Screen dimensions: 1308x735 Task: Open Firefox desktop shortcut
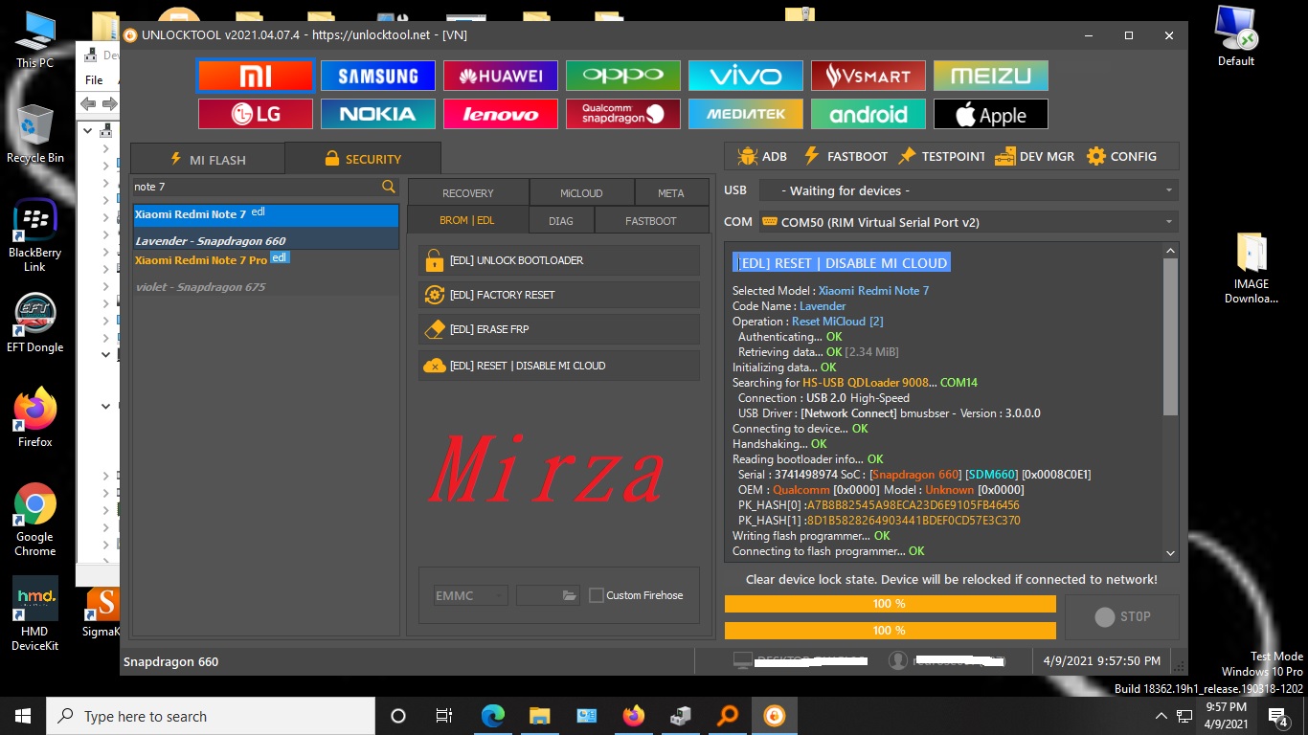point(35,418)
